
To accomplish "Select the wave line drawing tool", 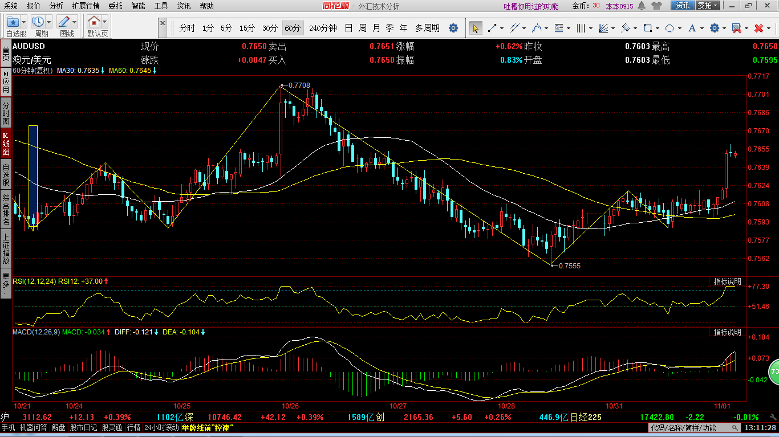I will 537,28.
